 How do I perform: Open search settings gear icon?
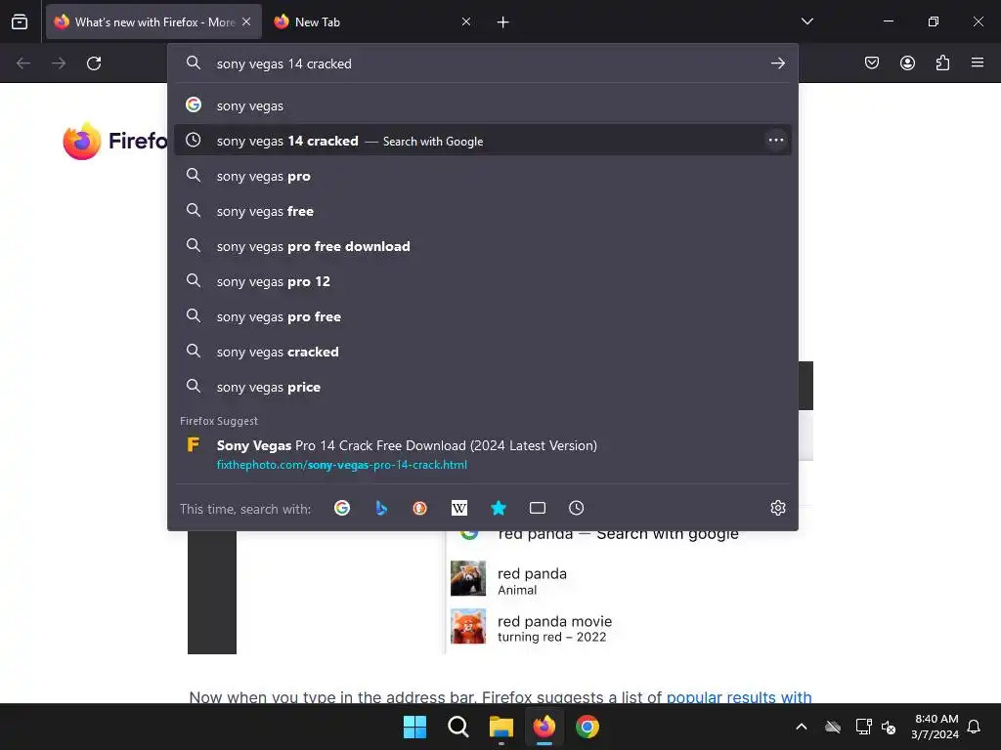777,508
